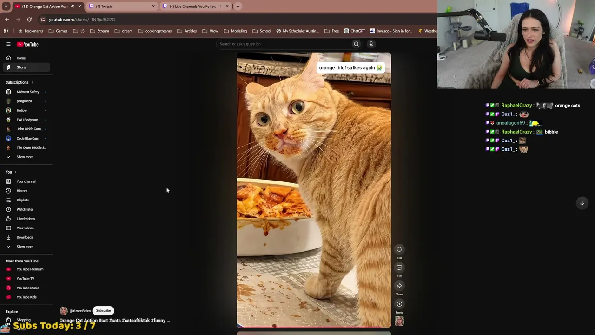
Task: Open the Invesco sign-in bookmark
Action: (391, 31)
